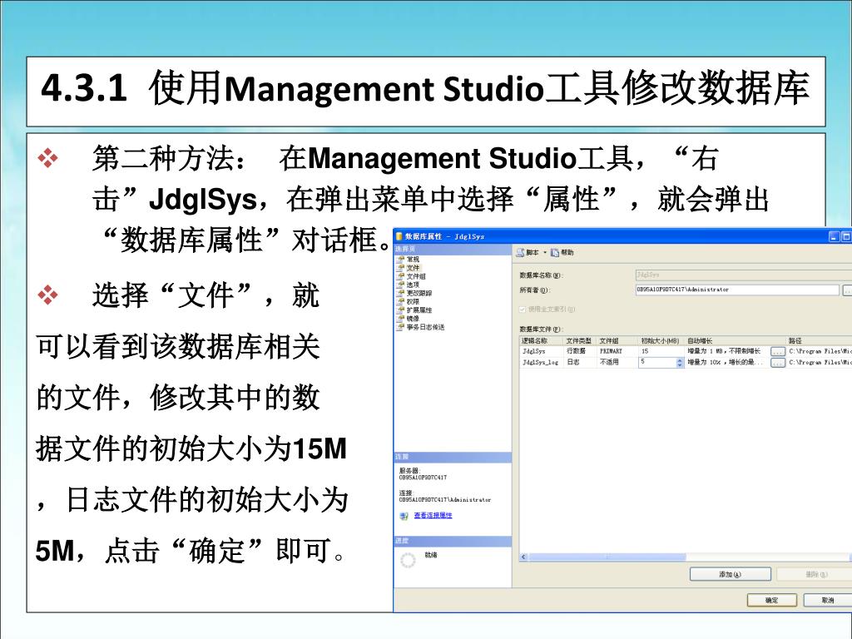This screenshot has width=852, height=639.
Task: Click the horizontal scrollbar thumb in the files list
Action: coord(607,557)
